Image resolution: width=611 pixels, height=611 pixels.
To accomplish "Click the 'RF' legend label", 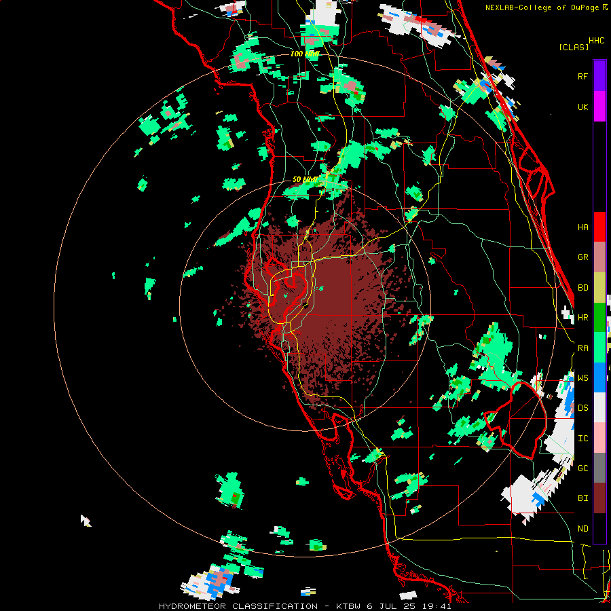I will 582,76.
